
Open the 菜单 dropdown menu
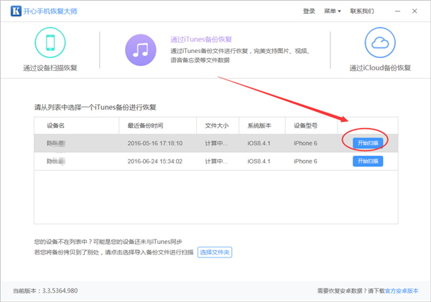click(x=333, y=11)
